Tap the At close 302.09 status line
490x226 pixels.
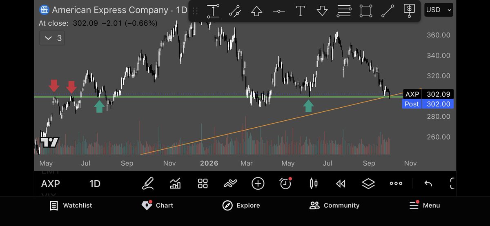pos(98,23)
